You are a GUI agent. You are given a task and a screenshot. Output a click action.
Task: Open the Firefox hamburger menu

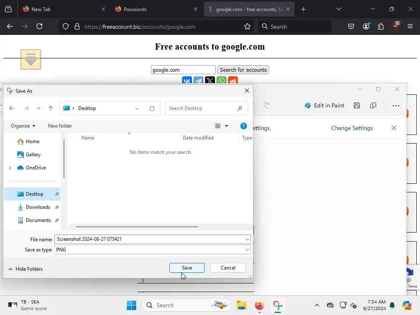(x=410, y=26)
